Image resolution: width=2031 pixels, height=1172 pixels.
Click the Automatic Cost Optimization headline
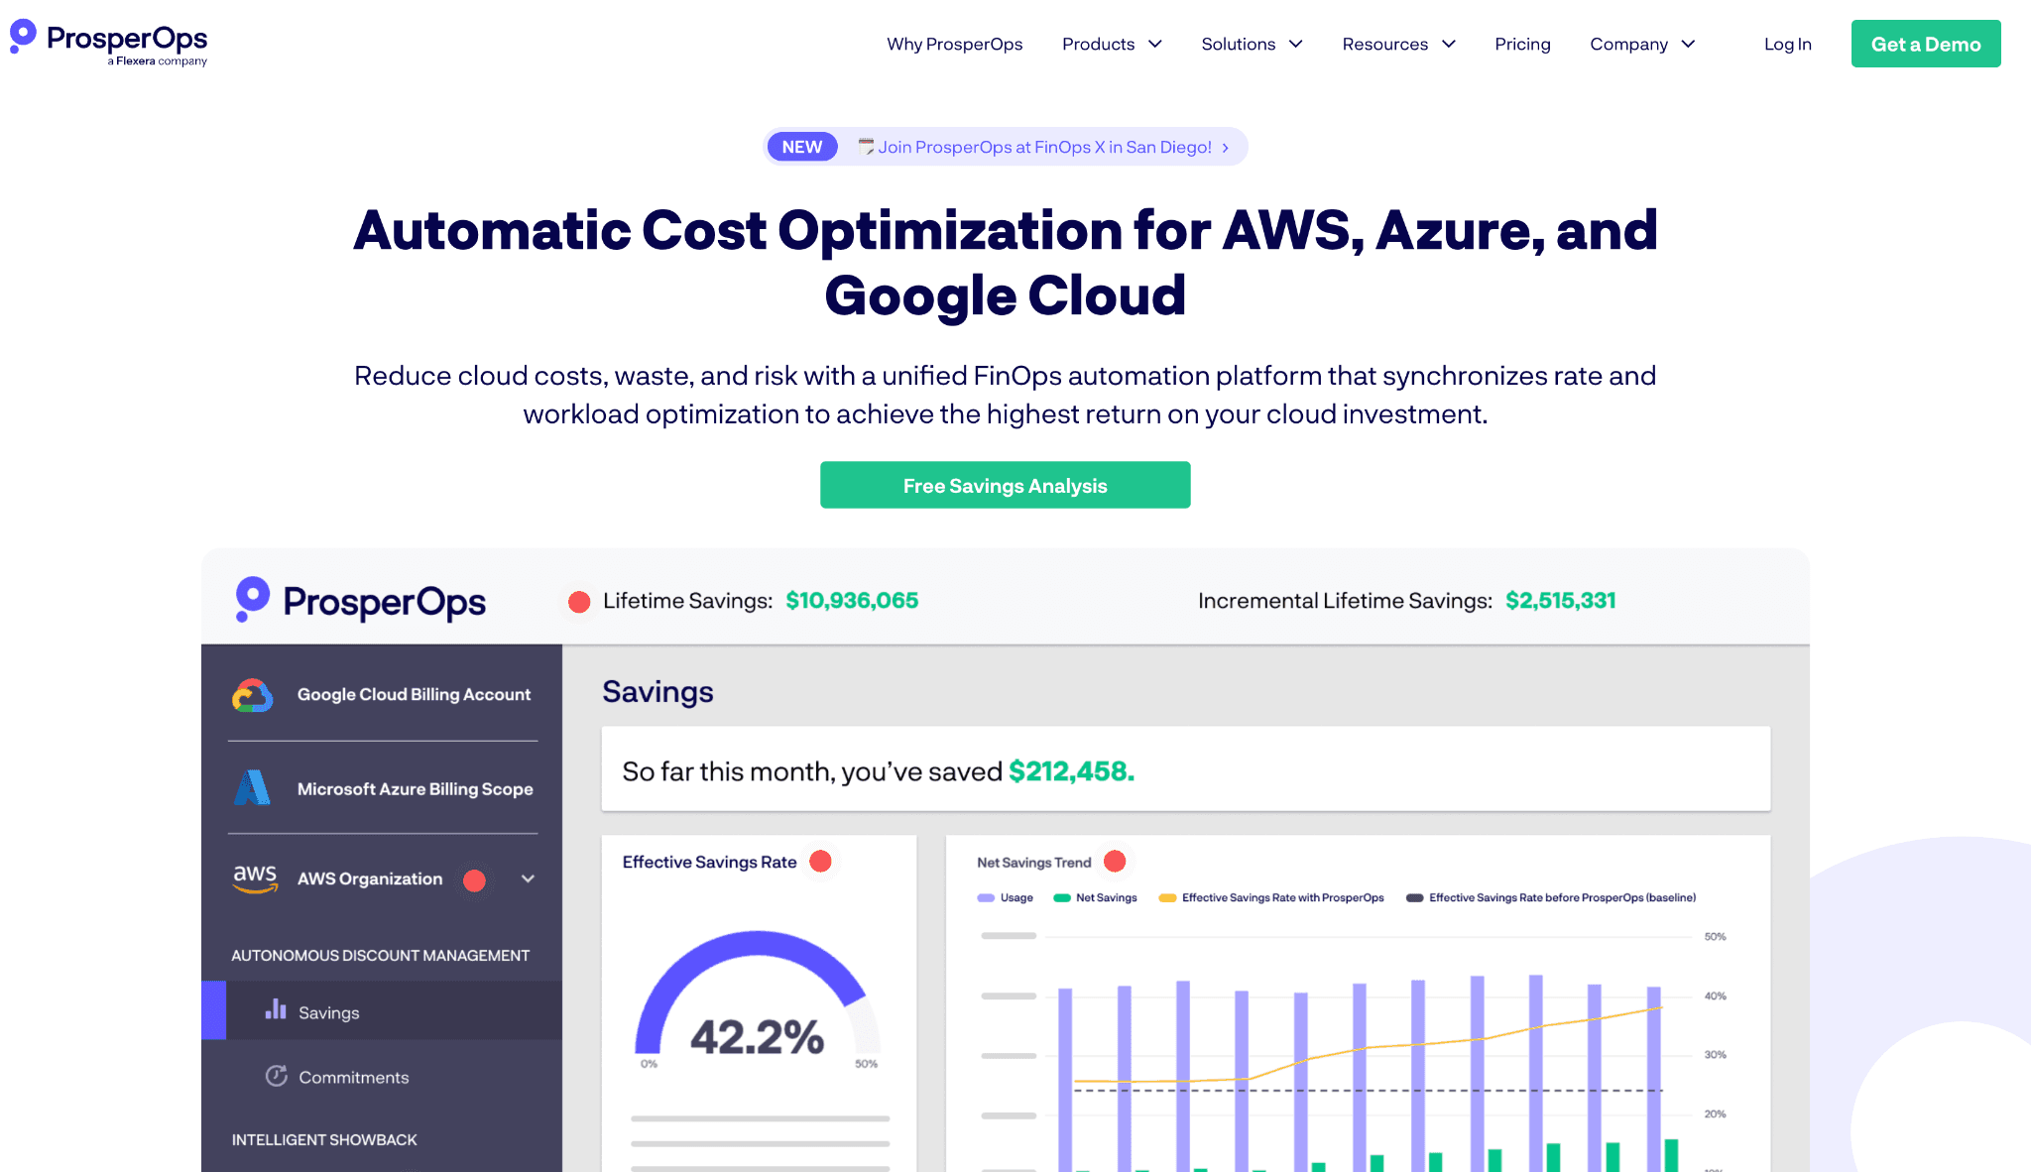tap(1005, 263)
